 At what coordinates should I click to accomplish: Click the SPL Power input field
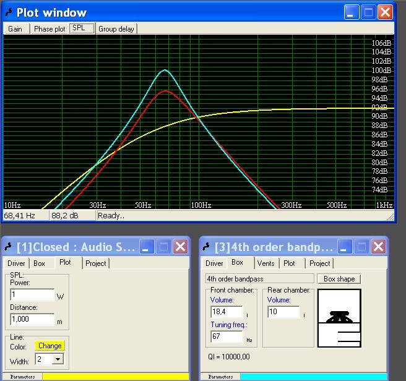click(x=32, y=294)
